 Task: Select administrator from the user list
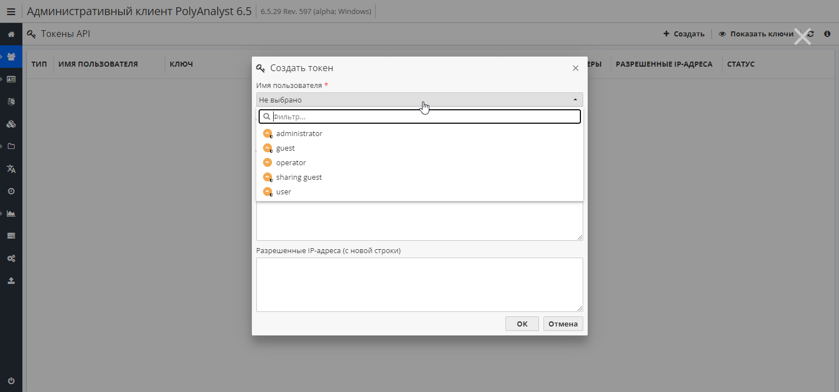420,134
